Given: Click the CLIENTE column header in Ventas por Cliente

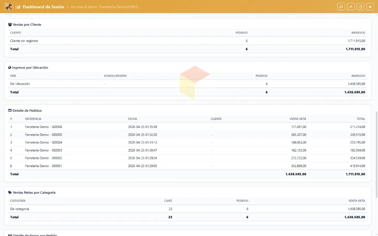Looking at the screenshot, I should 16,33.
